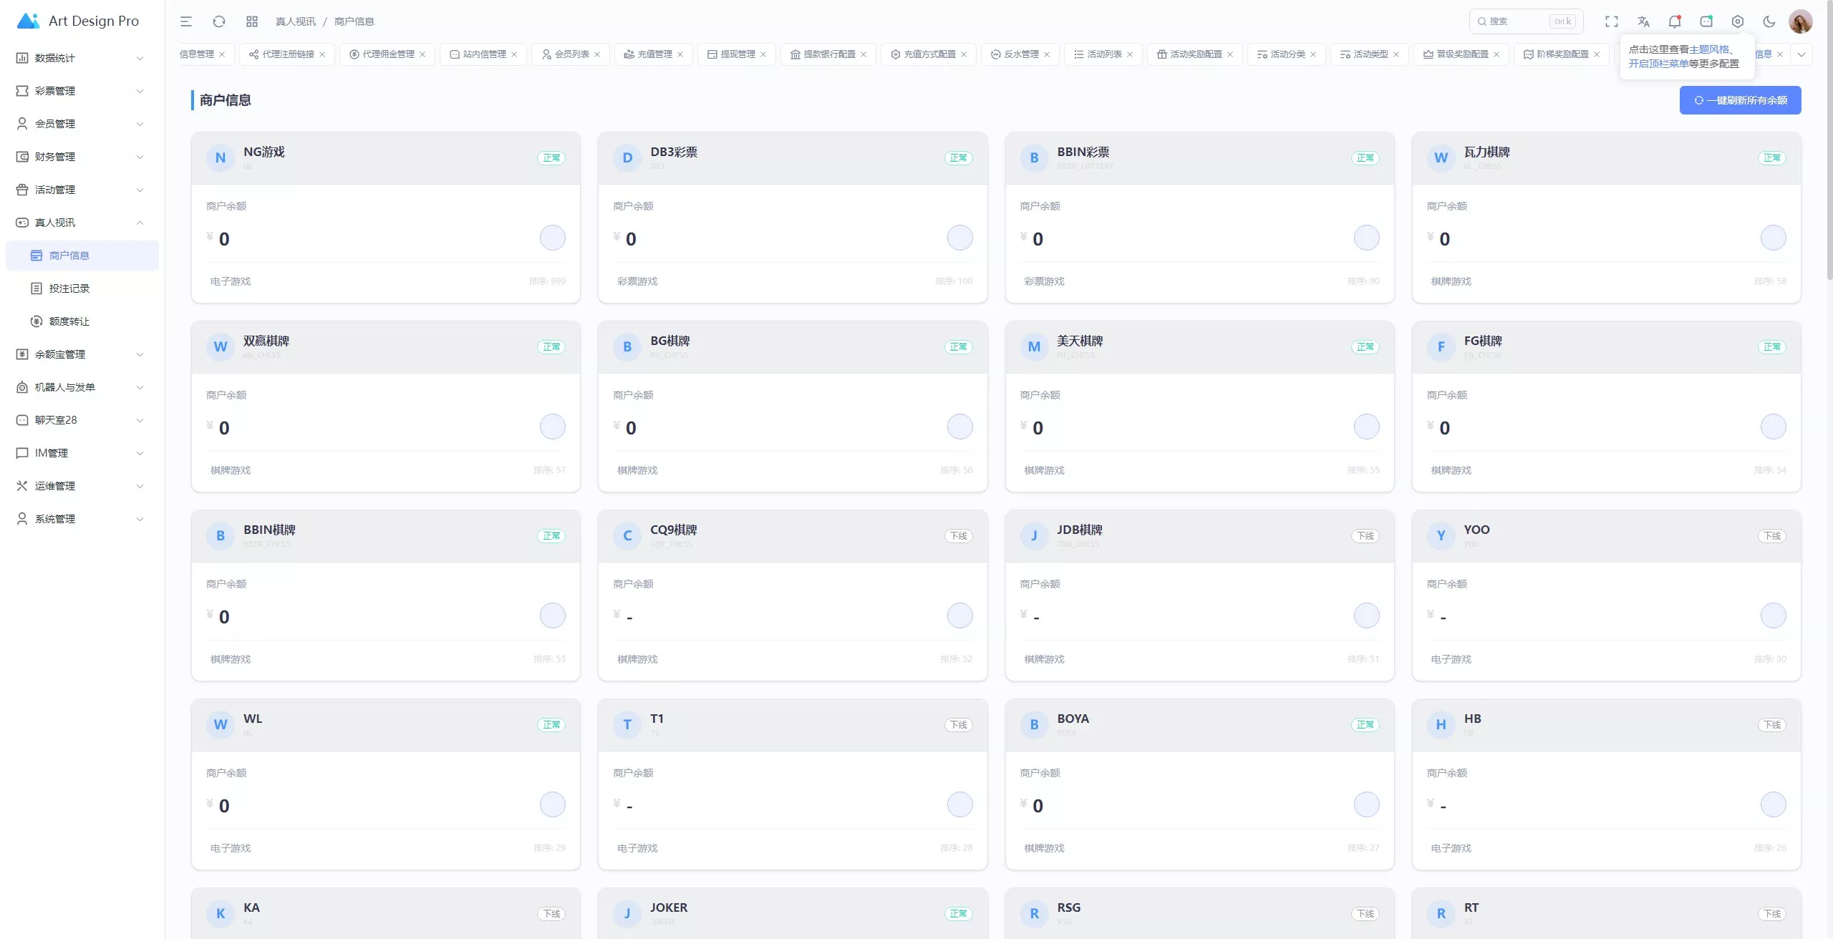This screenshot has height=939, width=1833.
Task: Click the page refresh icon in header
Action: [x=219, y=21]
